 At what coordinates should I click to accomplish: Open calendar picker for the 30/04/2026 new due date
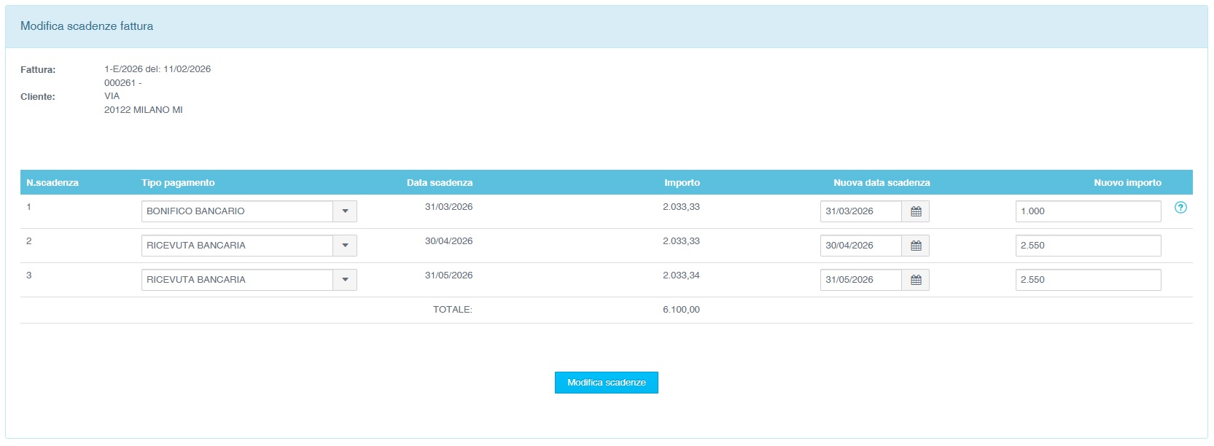pyautogui.click(x=916, y=246)
